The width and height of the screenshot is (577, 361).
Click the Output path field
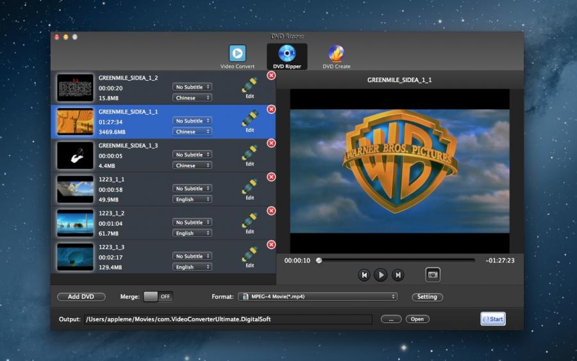pos(228,319)
